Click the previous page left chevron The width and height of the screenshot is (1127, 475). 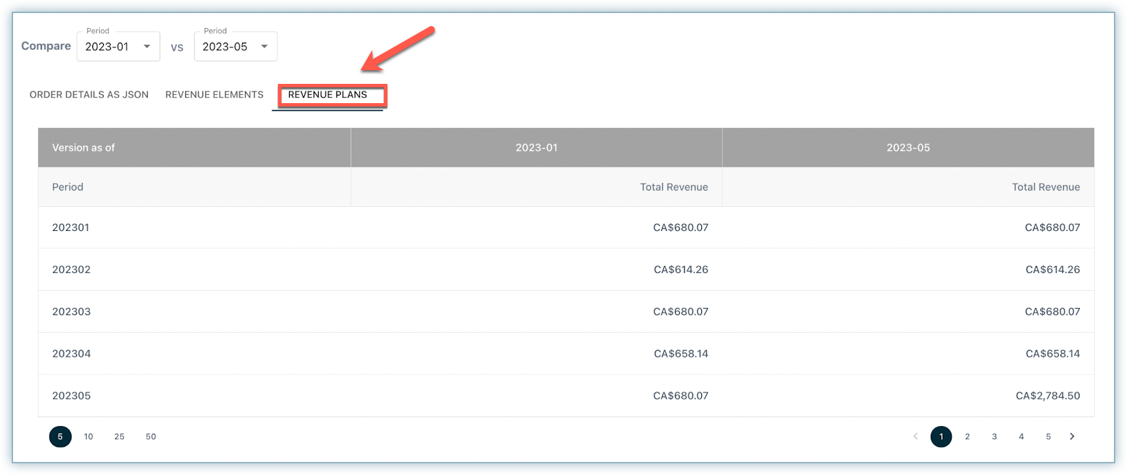pyautogui.click(x=915, y=437)
